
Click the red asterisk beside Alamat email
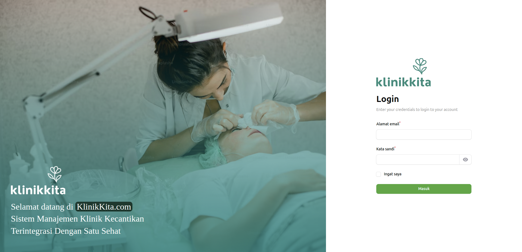point(400,123)
